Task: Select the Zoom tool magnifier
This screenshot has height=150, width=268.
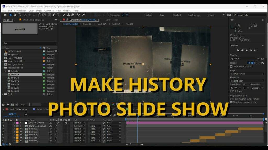Action: coord(19,15)
